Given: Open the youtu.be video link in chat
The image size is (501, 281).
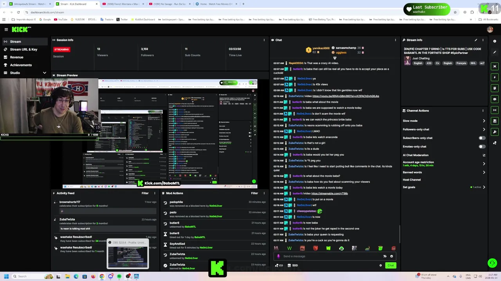Looking at the screenshot, I should pyautogui.click(x=346, y=96).
